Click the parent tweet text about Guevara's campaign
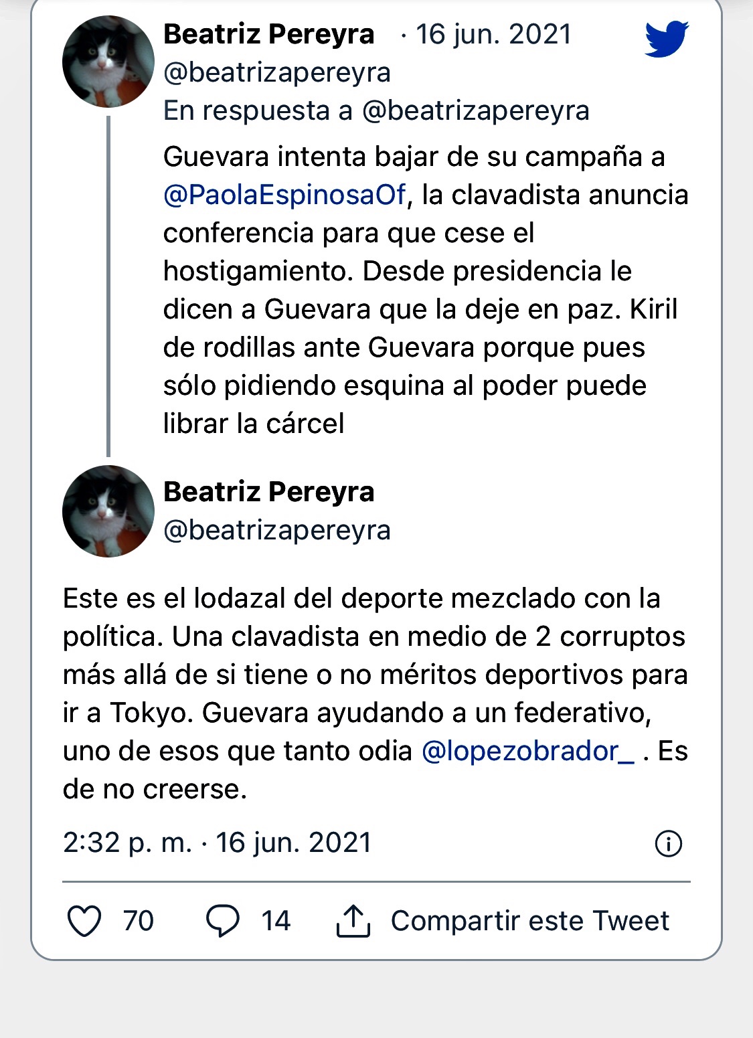Viewport: 753px width, 1038px height. (415, 290)
